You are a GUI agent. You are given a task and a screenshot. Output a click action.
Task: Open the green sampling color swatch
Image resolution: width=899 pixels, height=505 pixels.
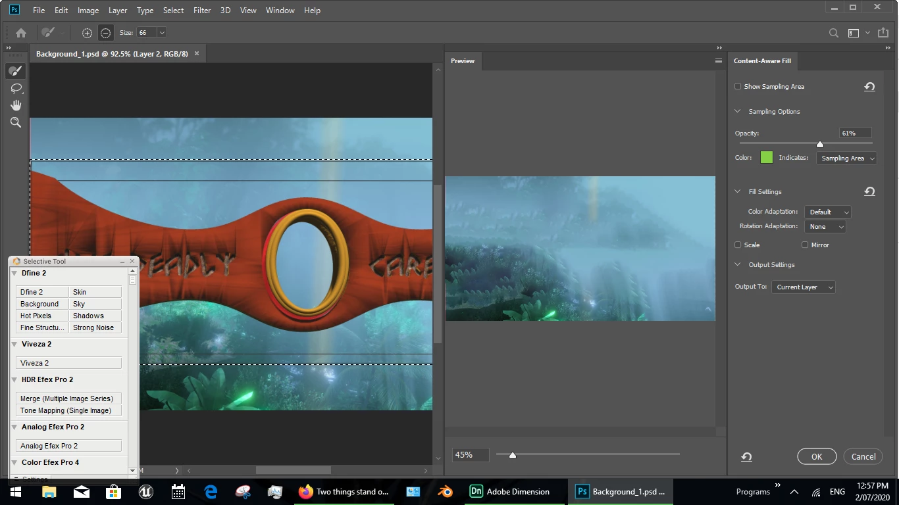tap(767, 157)
